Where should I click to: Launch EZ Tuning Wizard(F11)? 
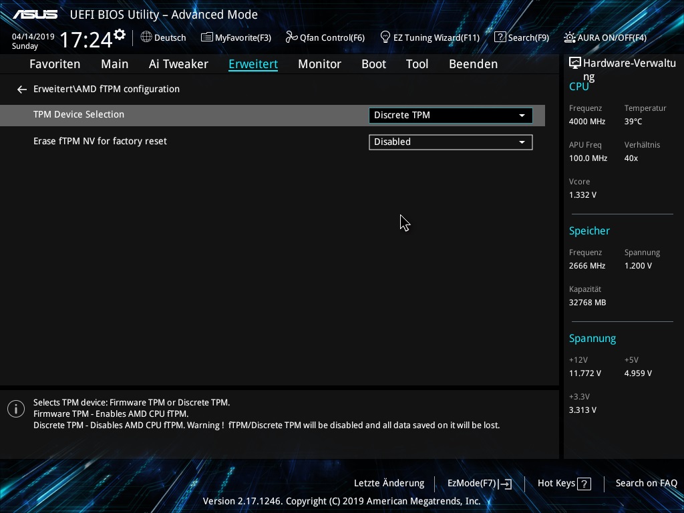coord(430,37)
